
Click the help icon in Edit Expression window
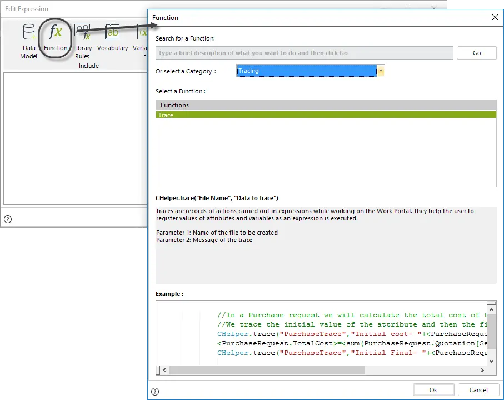click(8, 219)
